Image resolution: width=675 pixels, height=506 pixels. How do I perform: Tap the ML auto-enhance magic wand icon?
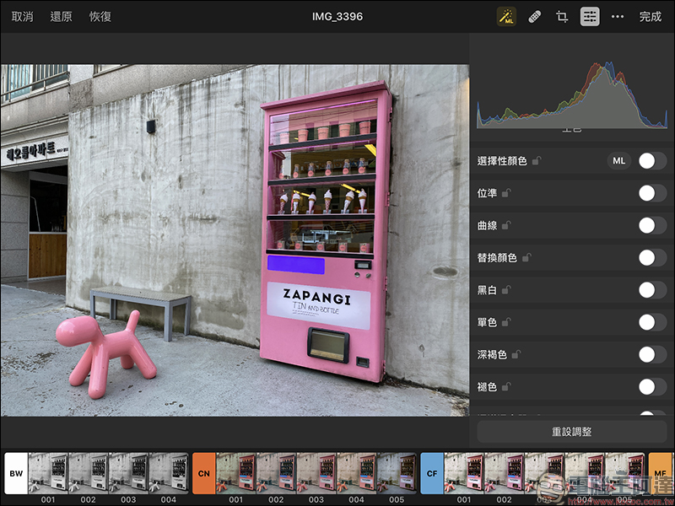click(506, 17)
